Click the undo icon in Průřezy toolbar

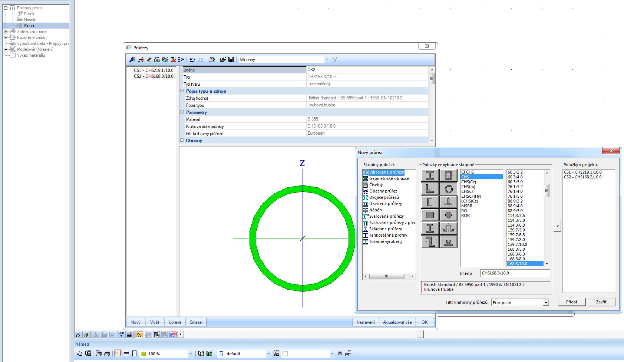(192, 59)
